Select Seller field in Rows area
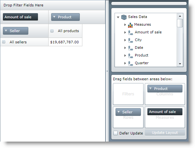 pos(128,112)
